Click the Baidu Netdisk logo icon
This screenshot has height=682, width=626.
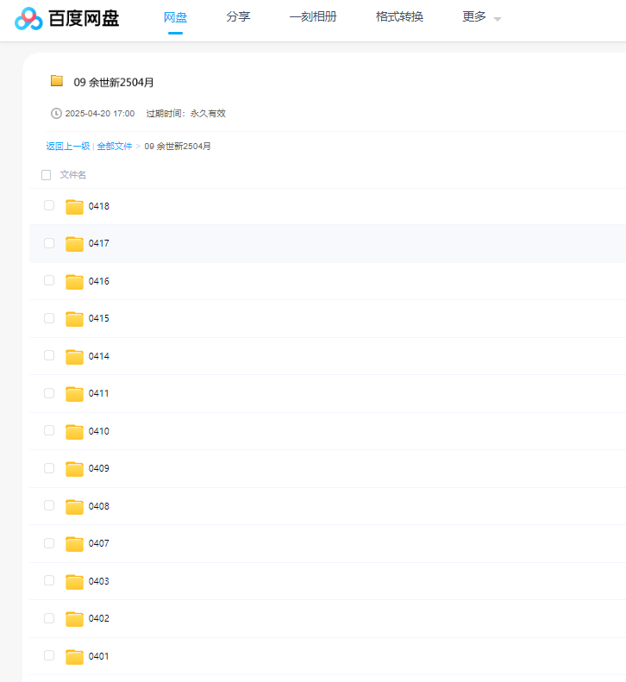pyautogui.click(x=28, y=18)
